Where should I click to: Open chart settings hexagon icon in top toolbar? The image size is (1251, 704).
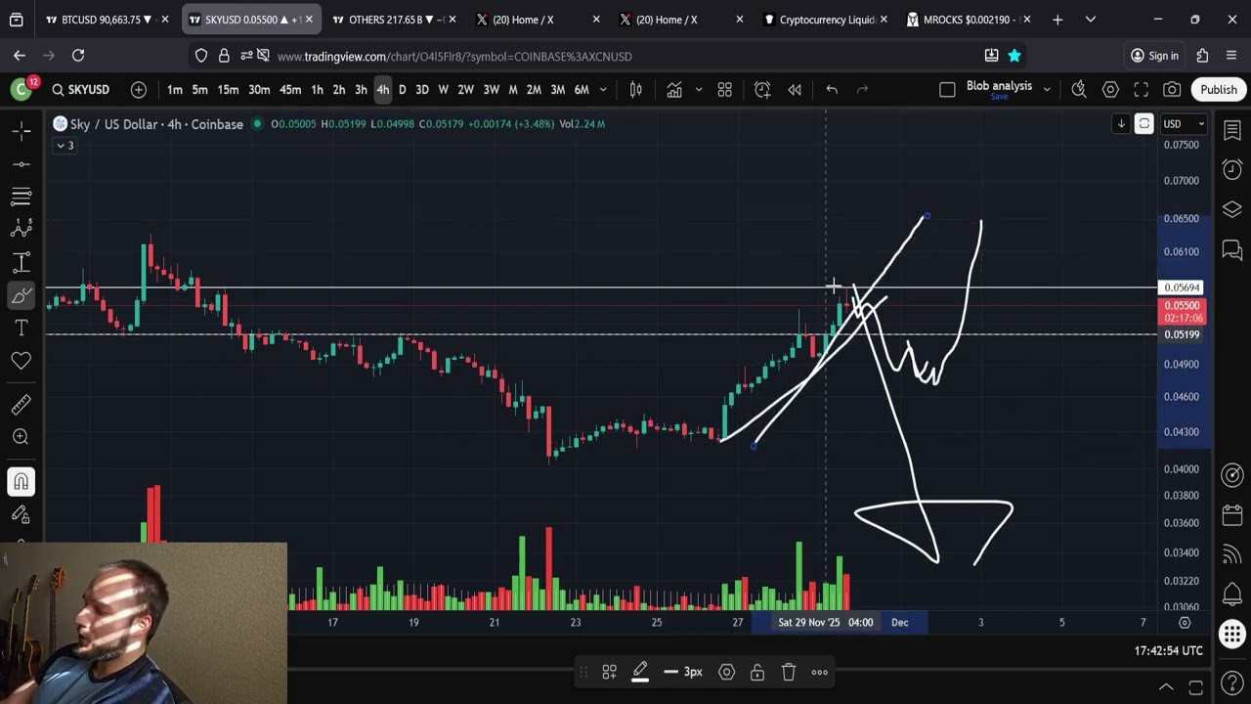click(x=1110, y=90)
